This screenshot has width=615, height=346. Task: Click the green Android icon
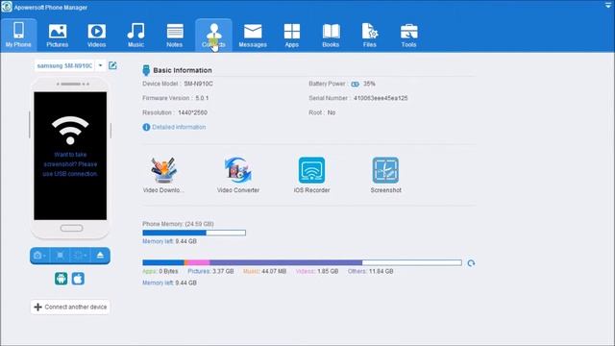[61, 279]
